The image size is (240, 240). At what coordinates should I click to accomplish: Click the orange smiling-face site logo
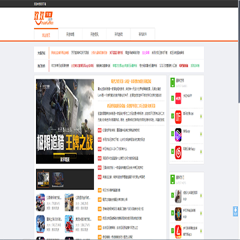pyautogui.click(x=43, y=19)
